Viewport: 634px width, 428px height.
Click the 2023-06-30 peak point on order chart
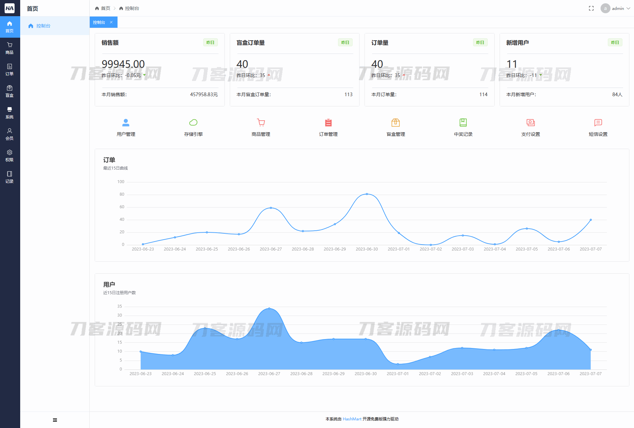tap(367, 194)
